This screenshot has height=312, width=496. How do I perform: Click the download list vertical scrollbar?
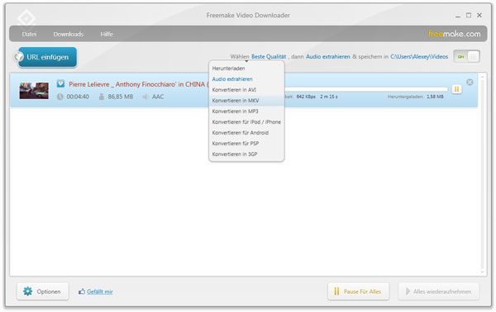pos(483,174)
